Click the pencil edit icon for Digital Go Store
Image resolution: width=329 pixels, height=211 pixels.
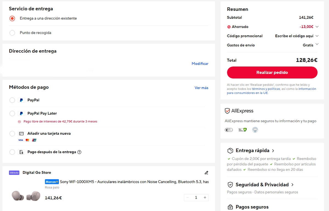click(x=206, y=173)
